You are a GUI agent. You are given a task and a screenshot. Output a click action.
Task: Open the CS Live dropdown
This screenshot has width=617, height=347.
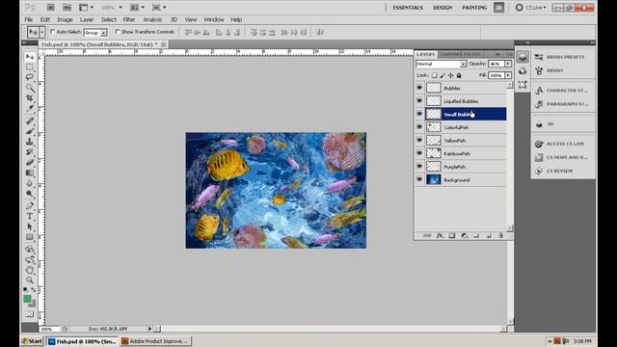pos(531,8)
